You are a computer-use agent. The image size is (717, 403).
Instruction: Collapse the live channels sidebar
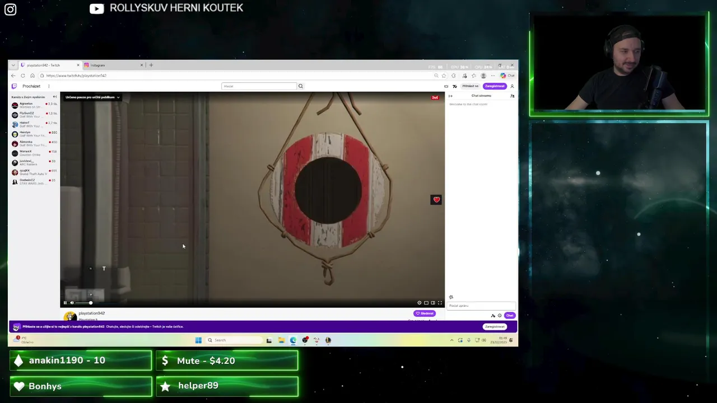click(x=54, y=97)
